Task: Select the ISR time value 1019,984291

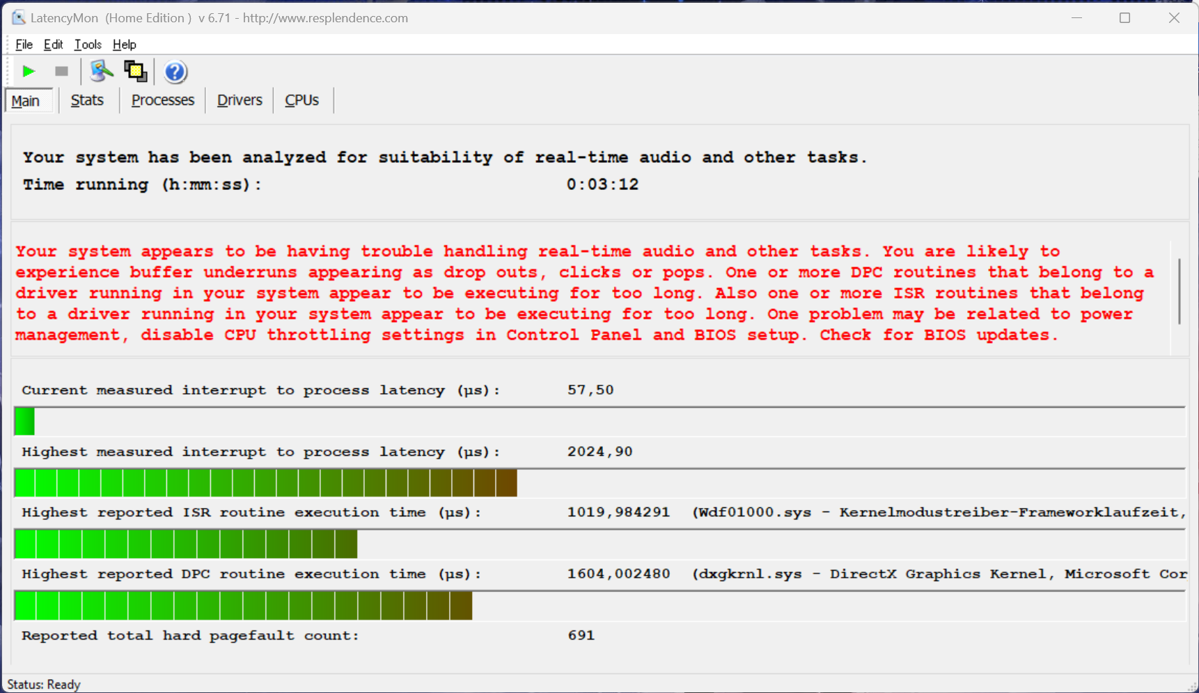Action: 618,513
